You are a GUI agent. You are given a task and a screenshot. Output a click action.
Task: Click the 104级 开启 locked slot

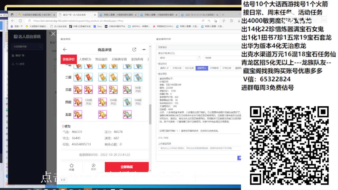tap(113, 102)
